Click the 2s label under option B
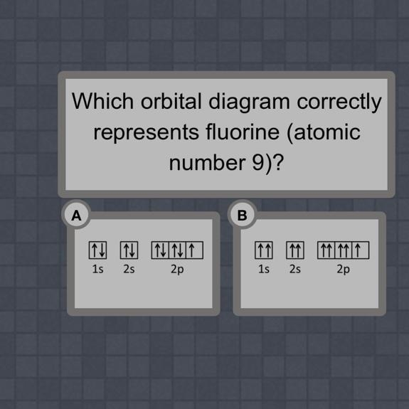This screenshot has height=409, width=409. pyautogui.click(x=295, y=269)
